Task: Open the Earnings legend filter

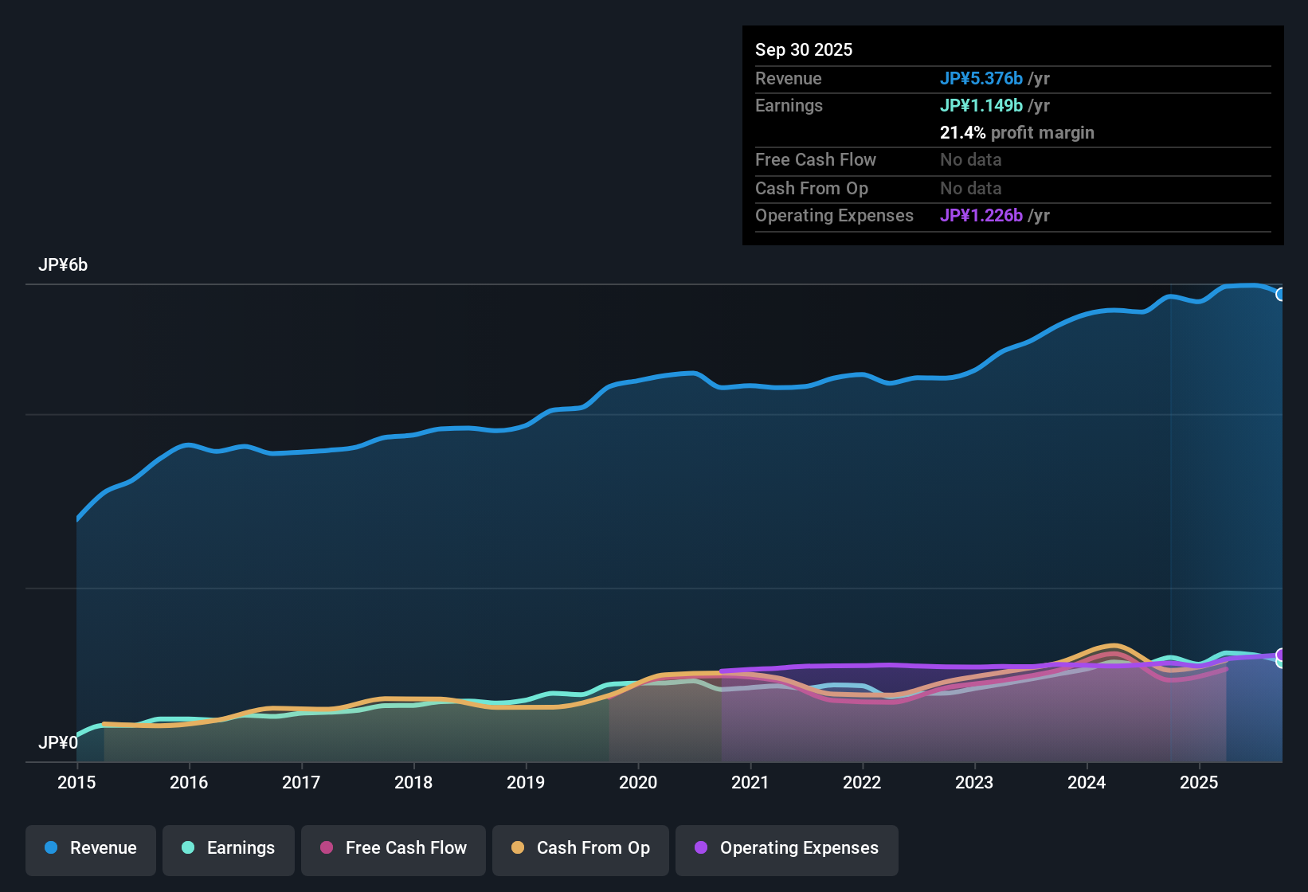Action: pyautogui.click(x=228, y=848)
